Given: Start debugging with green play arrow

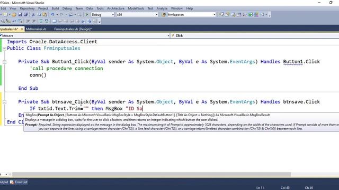Looking at the screenshot, I should [x=87, y=15].
